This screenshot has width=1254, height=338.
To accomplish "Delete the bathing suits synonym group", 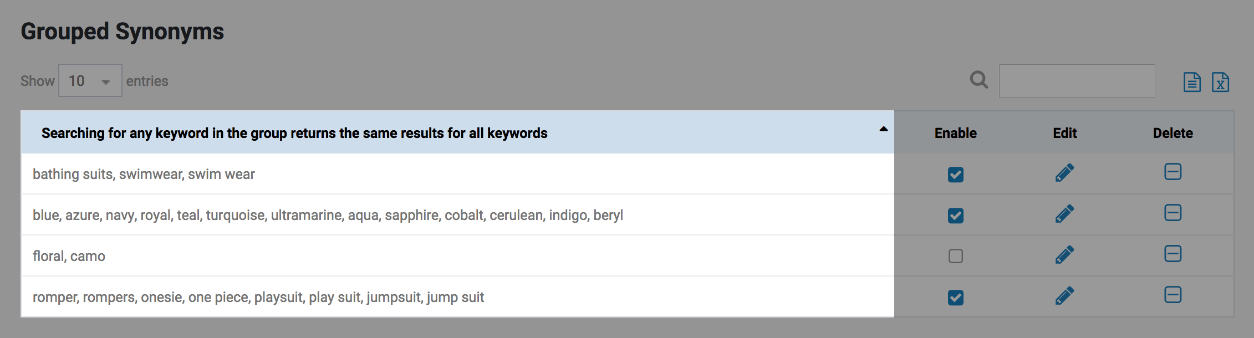I will [1173, 172].
